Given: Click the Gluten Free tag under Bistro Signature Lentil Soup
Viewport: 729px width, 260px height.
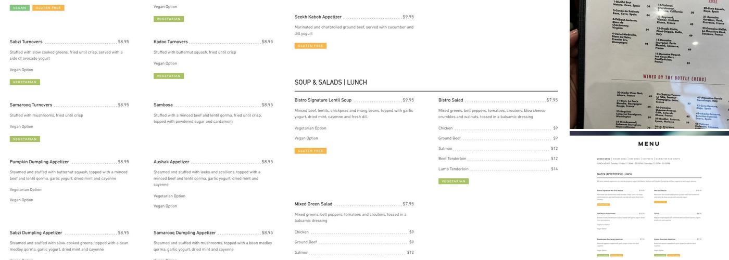Looking at the screenshot, I should coord(310,151).
